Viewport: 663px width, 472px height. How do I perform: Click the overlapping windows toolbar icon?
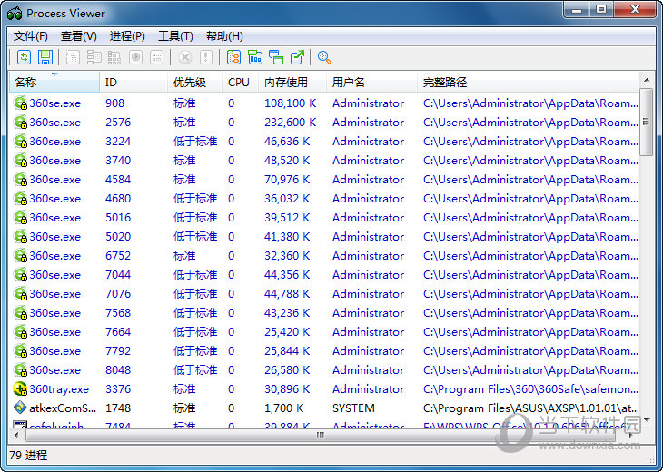pos(276,57)
